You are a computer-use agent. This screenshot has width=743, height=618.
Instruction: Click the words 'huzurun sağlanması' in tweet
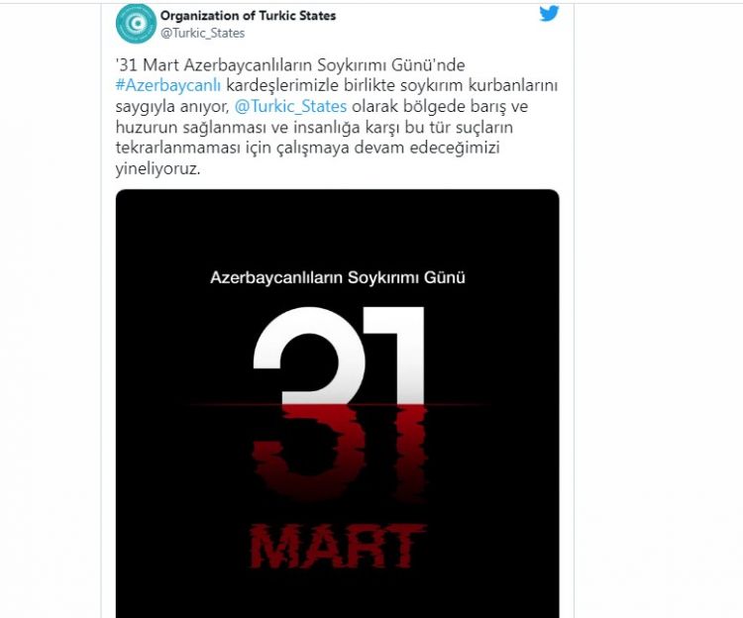coord(191,128)
